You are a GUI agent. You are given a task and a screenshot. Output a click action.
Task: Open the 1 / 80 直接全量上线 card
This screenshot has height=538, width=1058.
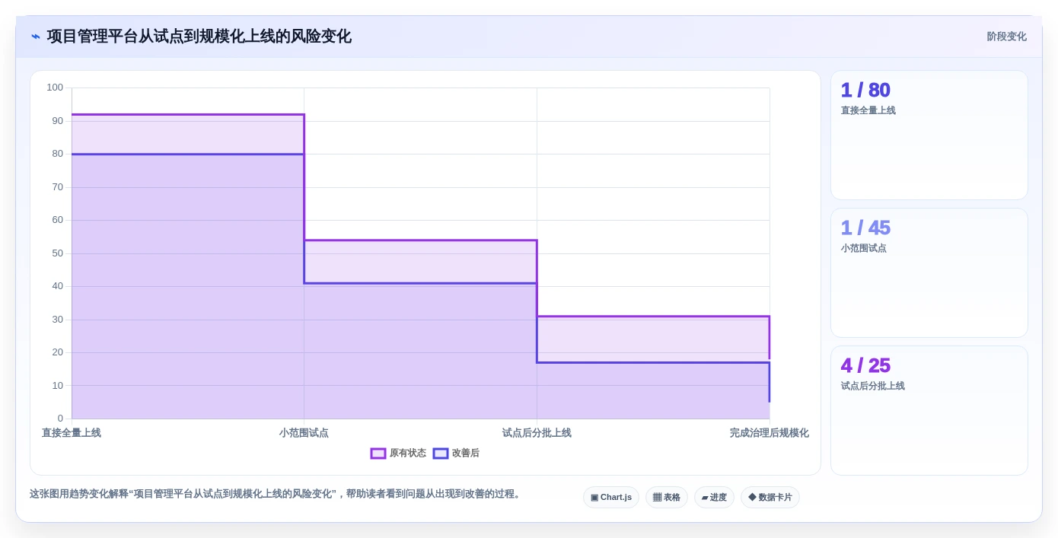coord(929,135)
